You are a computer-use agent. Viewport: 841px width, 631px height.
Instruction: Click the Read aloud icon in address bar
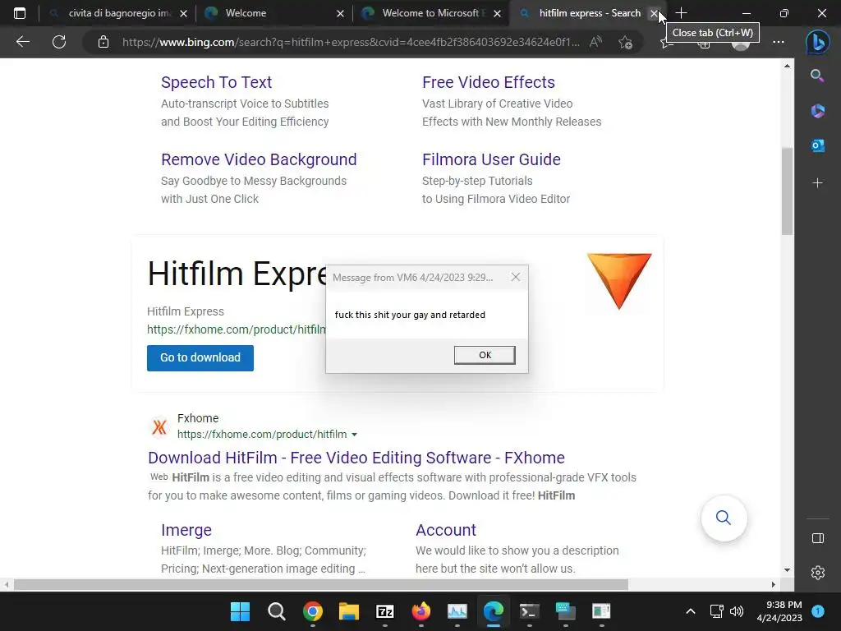click(595, 42)
